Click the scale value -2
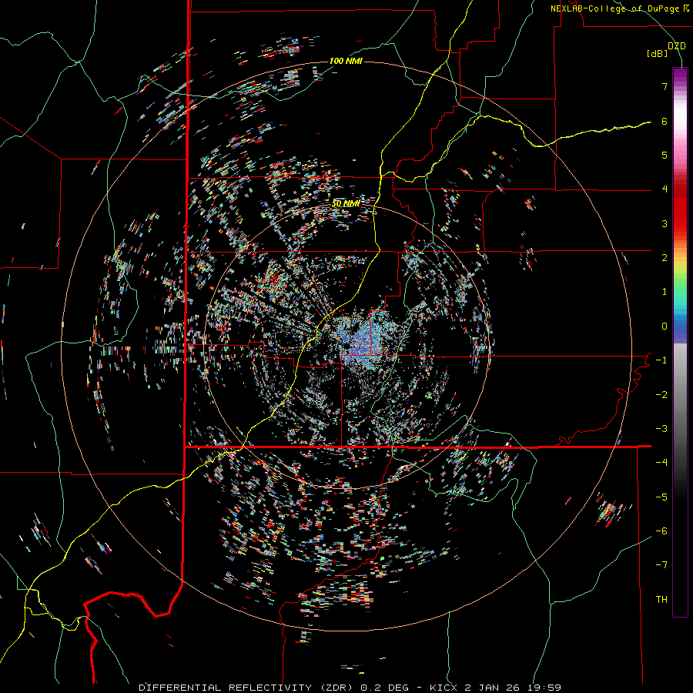This screenshot has height=693, width=693. pos(661,394)
